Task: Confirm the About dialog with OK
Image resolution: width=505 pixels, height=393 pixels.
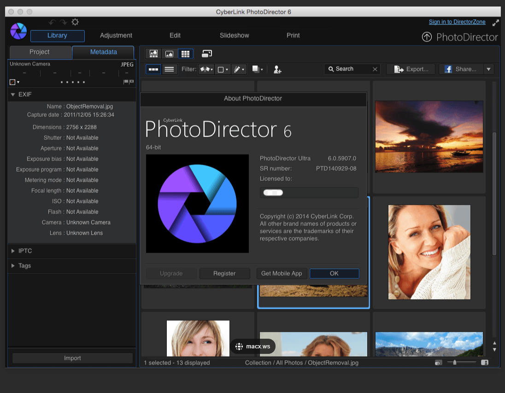Action: pyautogui.click(x=335, y=274)
